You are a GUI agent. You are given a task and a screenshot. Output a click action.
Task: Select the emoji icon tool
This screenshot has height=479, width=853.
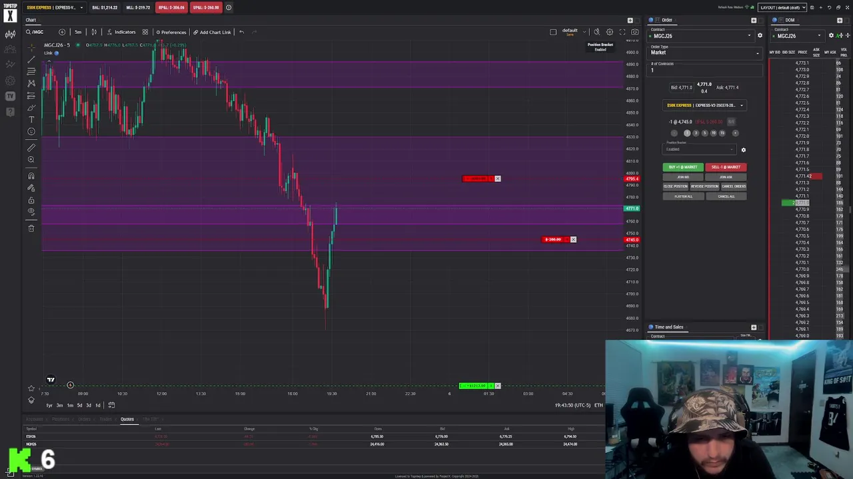click(x=31, y=131)
